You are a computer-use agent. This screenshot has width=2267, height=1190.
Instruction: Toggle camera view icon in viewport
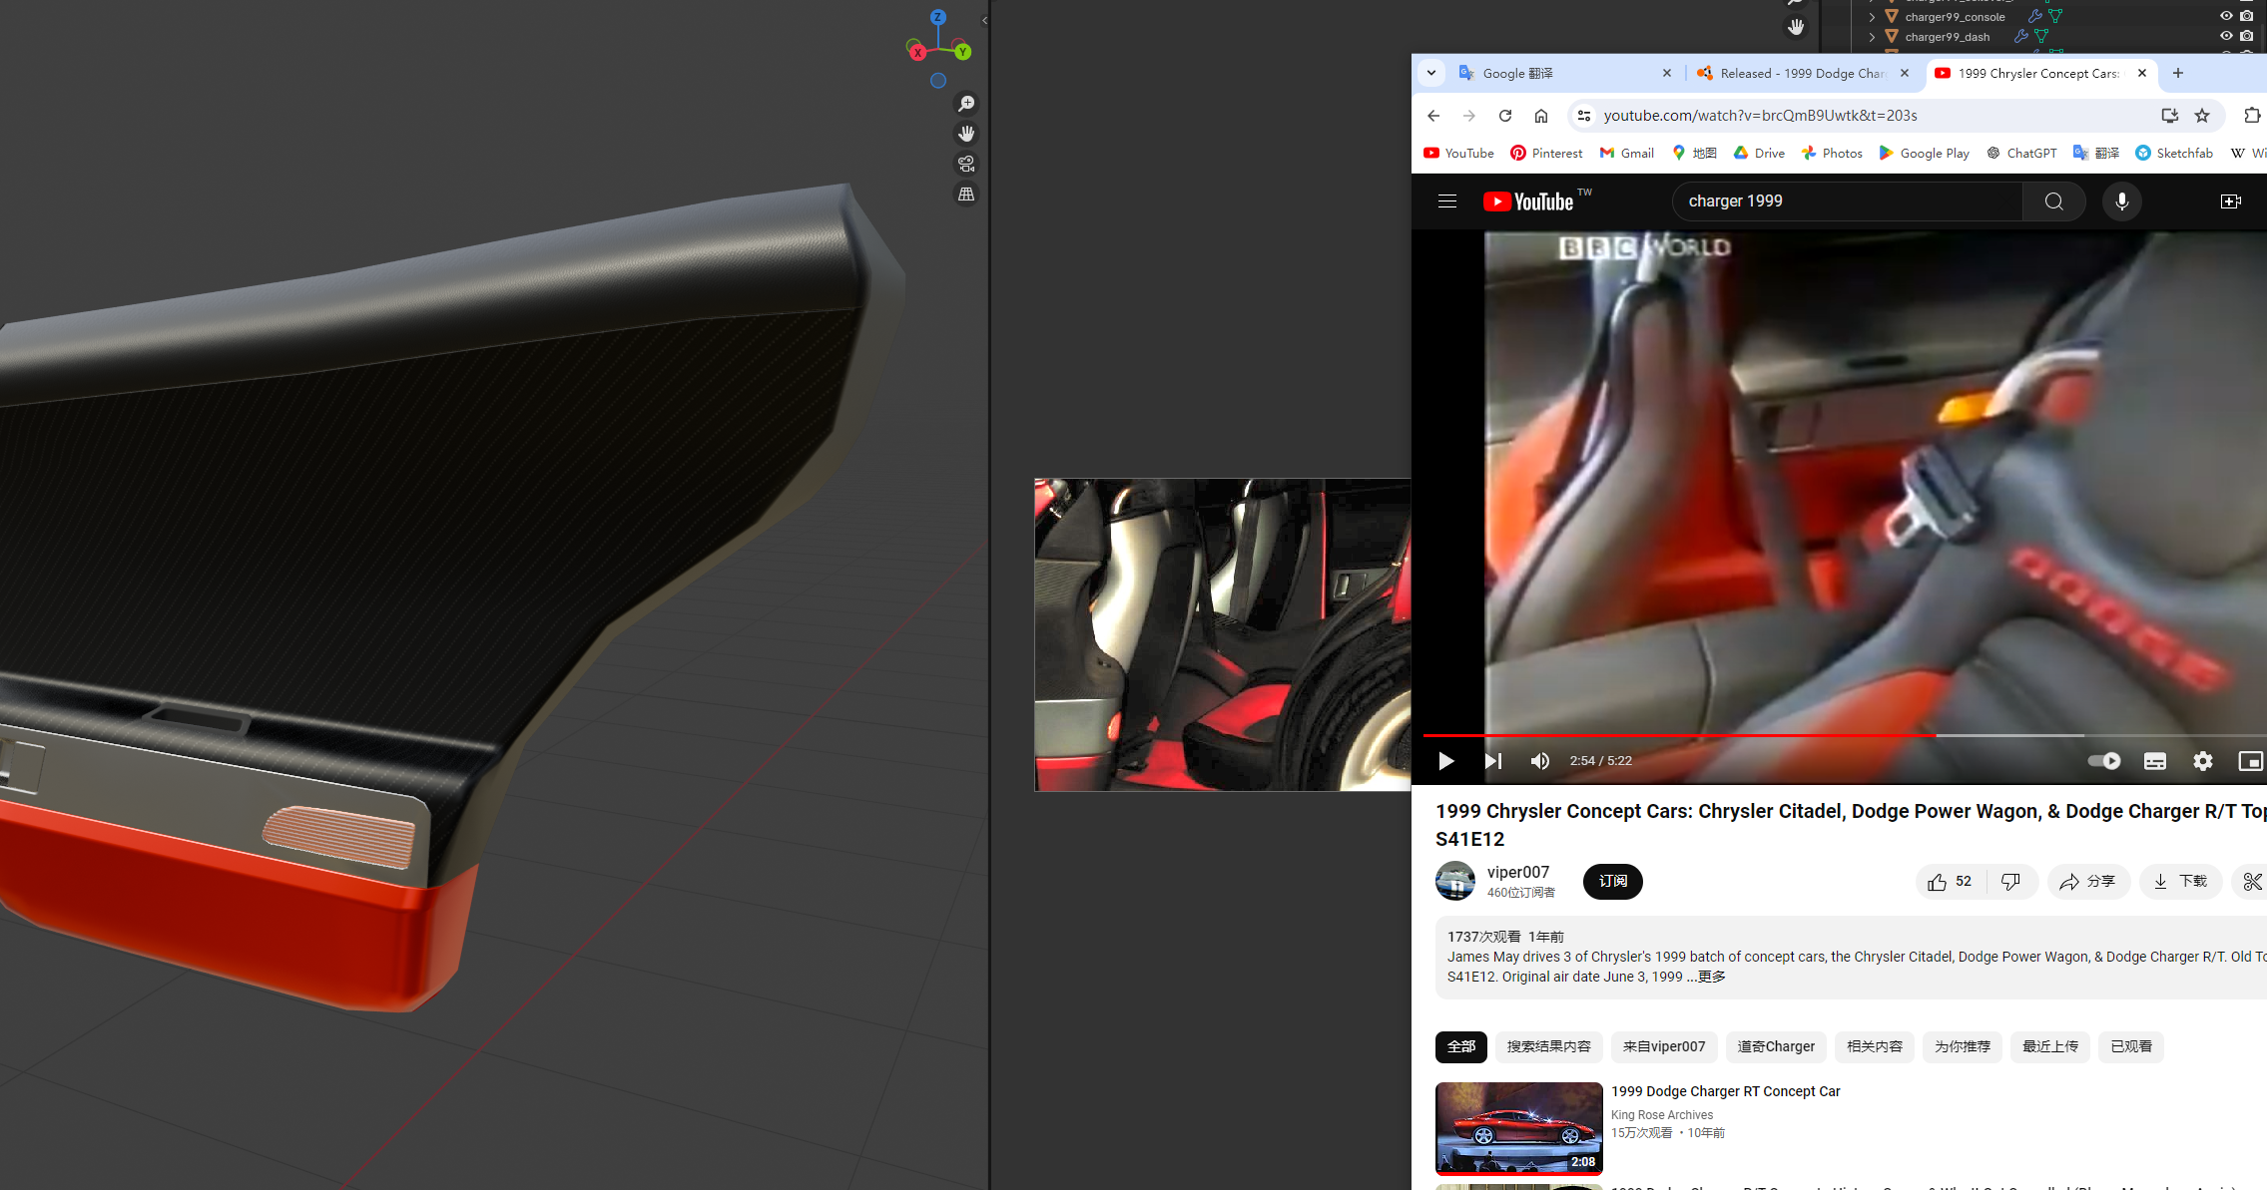(x=966, y=164)
